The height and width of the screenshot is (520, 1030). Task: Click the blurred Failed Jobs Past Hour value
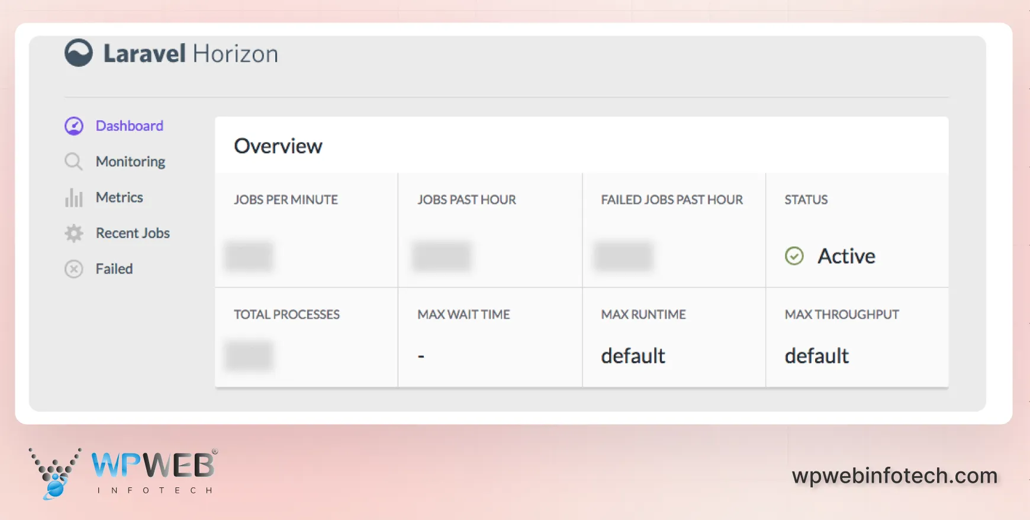click(x=623, y=256)
